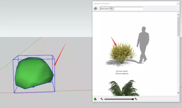Click the Description combo box label
Screen dimensions: 182x108
tap(105, 9)
